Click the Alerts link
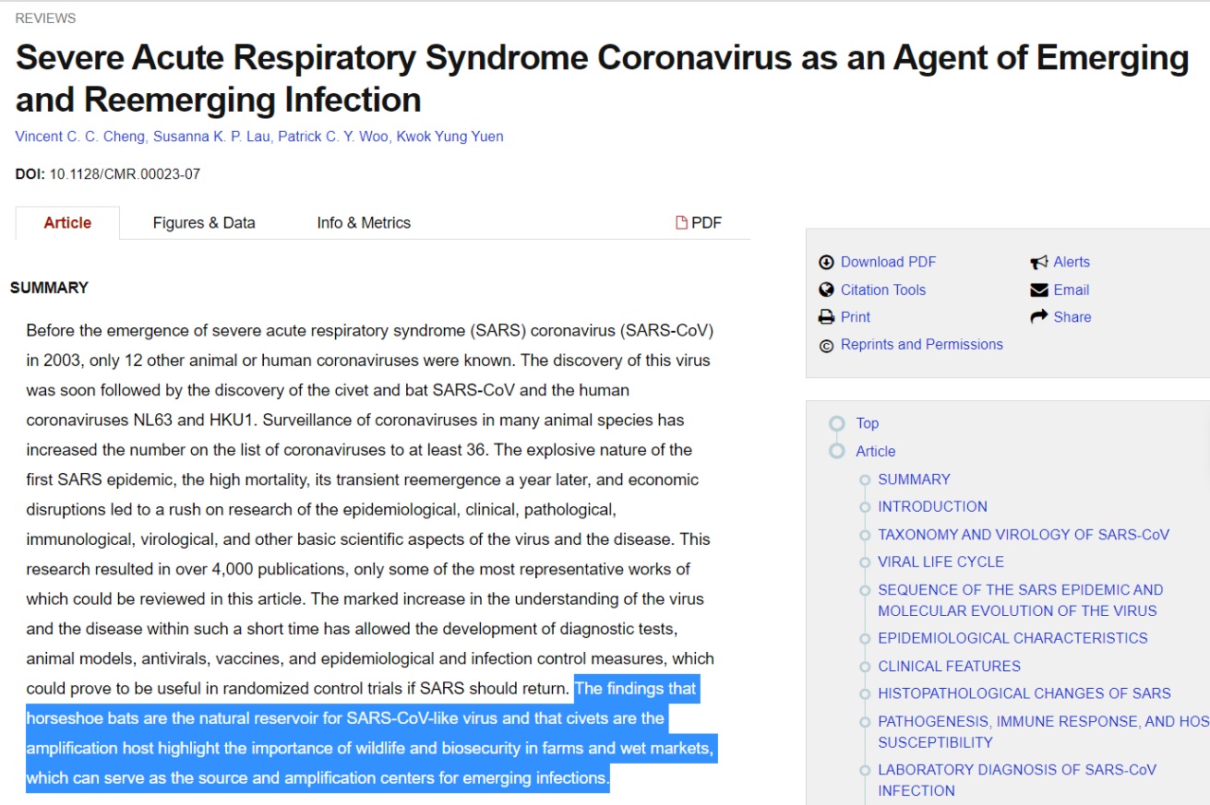This screenshot has width=1210, height=805. click(1072, 262)
